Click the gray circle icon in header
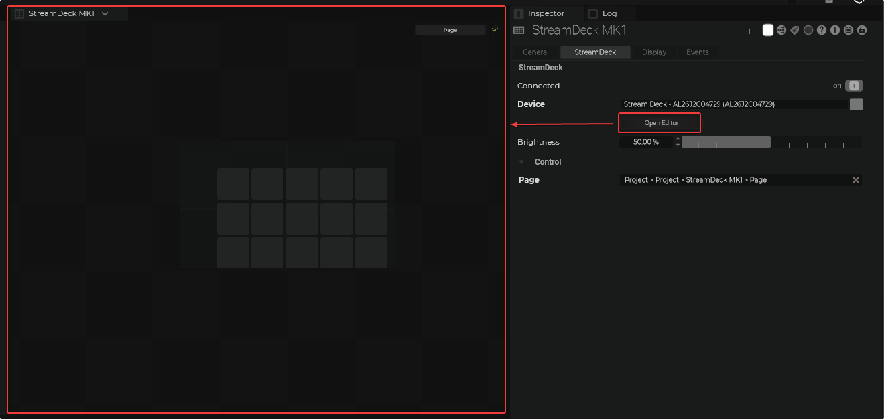The image size is (884, 419). [x=808, y=30]
